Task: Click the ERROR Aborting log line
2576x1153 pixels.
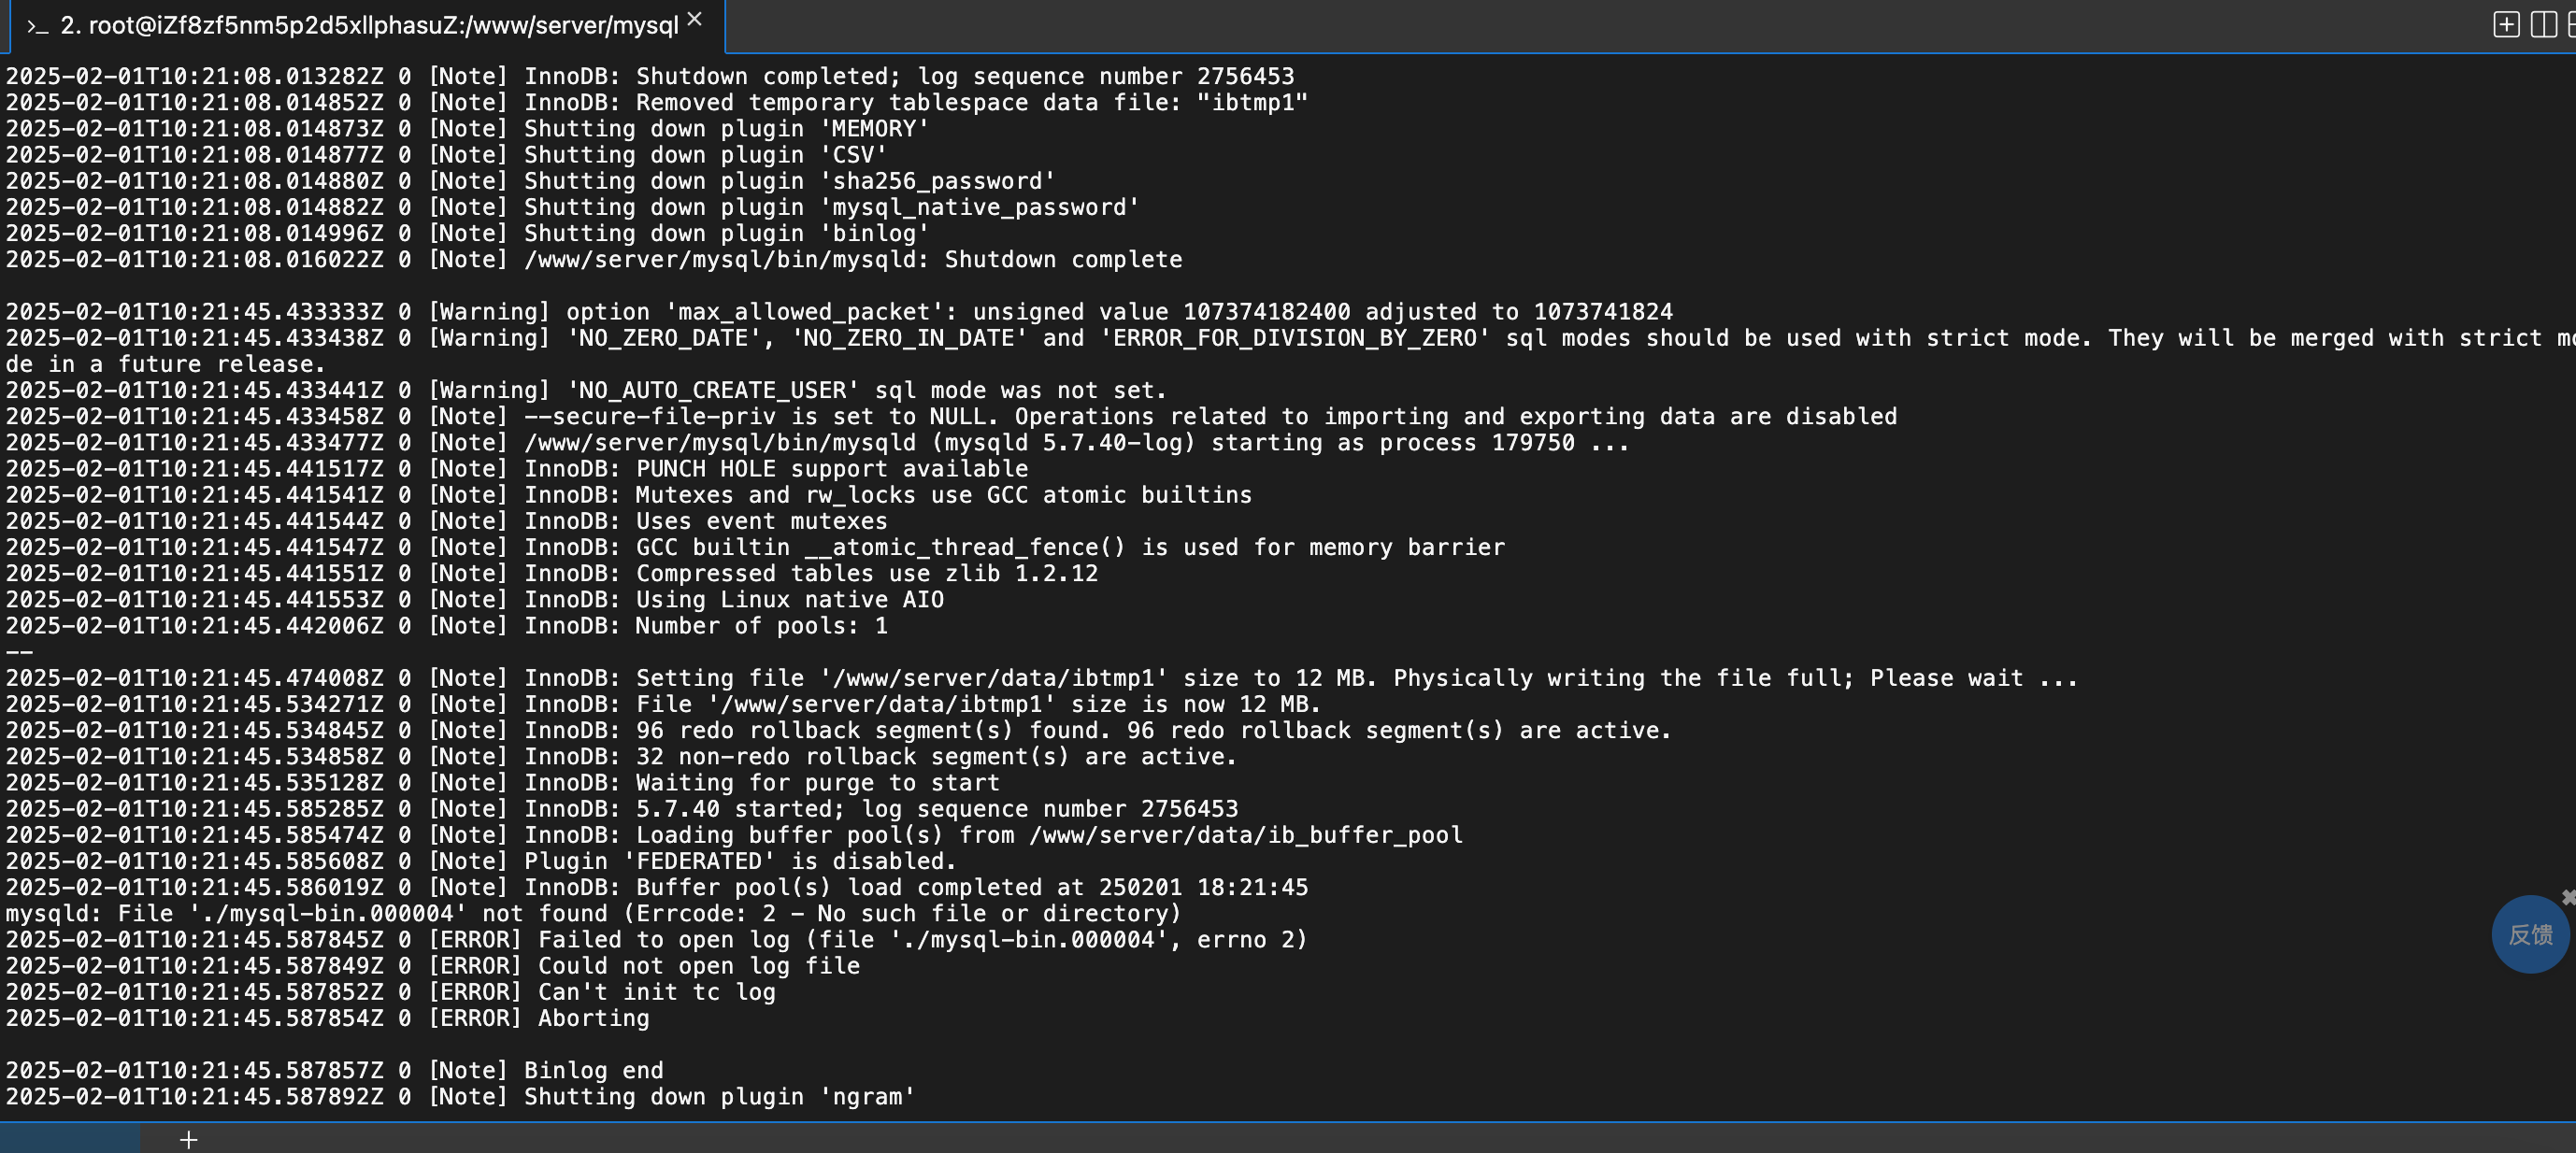Action: click(x=327, y=1018)
